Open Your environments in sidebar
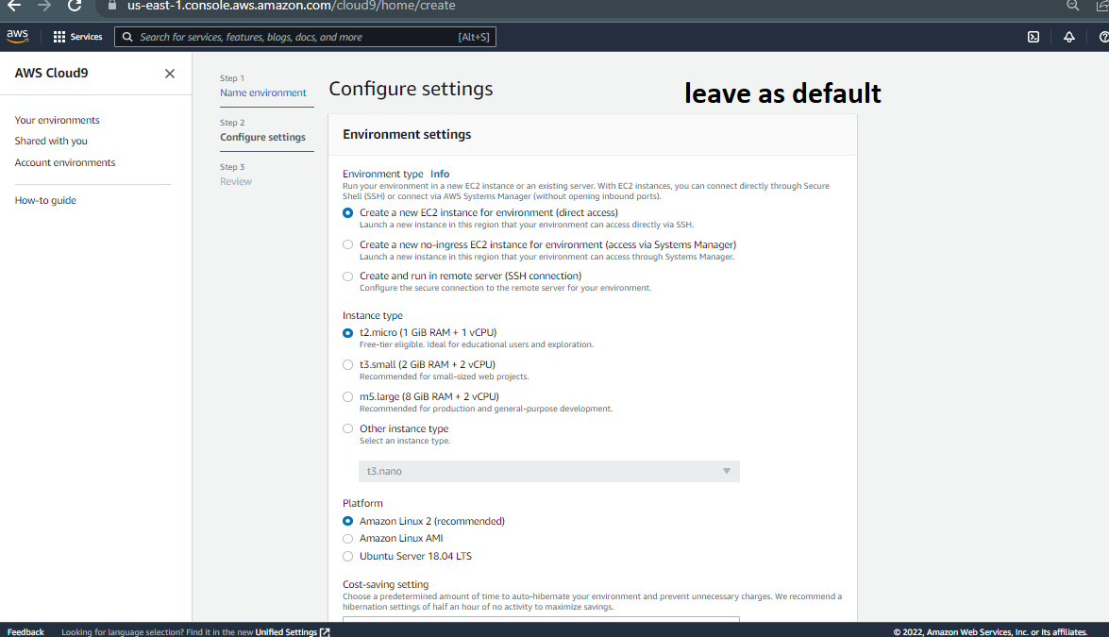Image resolution: width=1109 pixels, height=637 pixels. coord(58,120)
